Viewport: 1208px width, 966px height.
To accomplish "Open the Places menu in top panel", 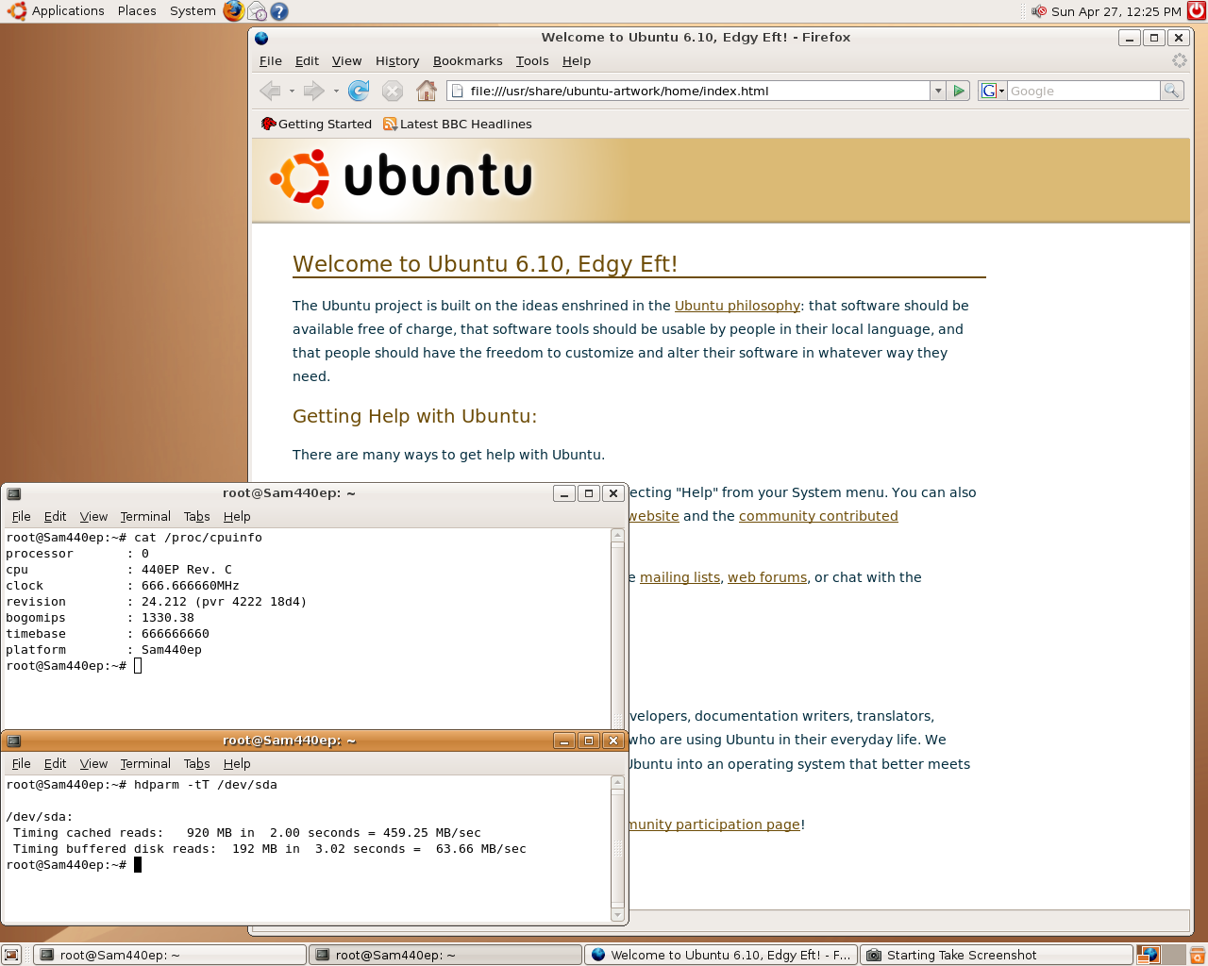I will pos(137,11).
